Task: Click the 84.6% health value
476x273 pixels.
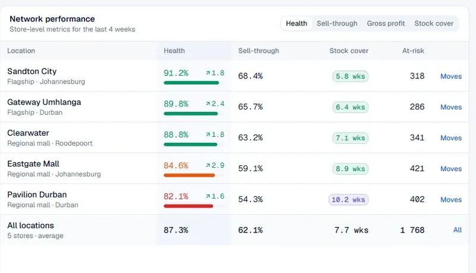Action: (176, 165)
